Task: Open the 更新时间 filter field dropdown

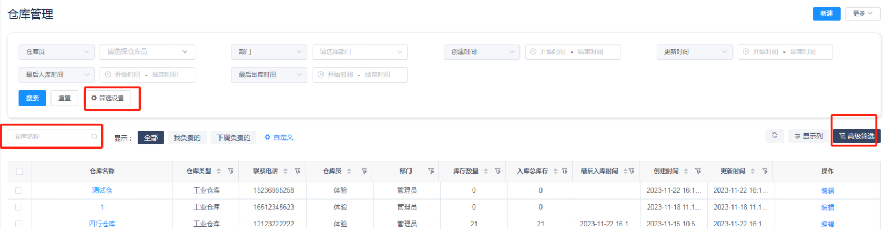Action: pos(695,51)
